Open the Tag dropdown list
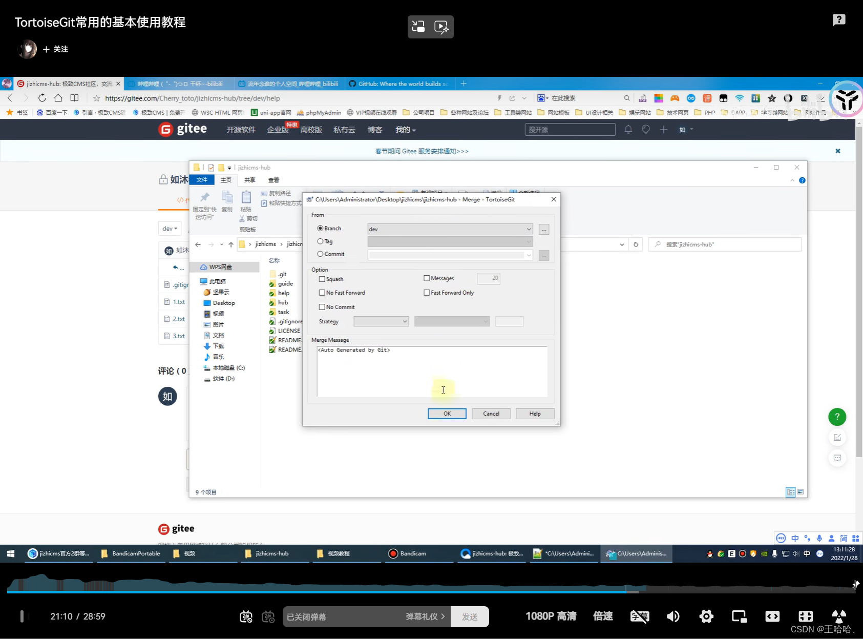The image size is (863, 639). tap(450, 242)
